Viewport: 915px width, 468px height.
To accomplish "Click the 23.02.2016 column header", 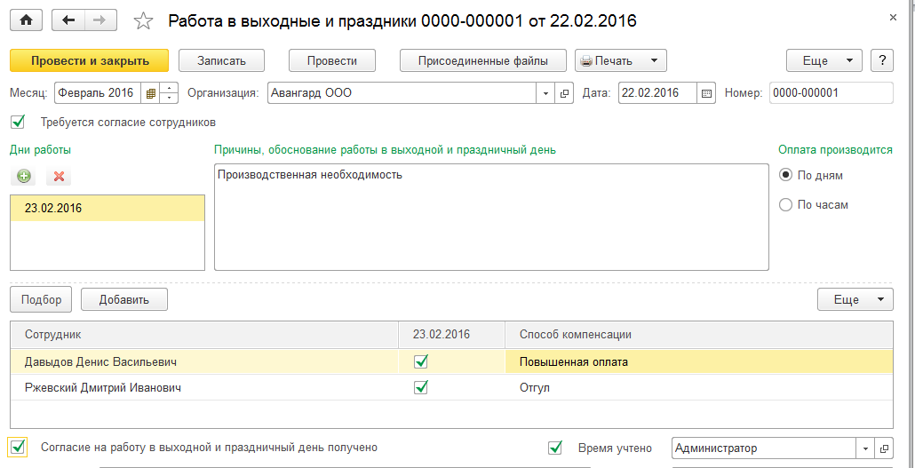I will click(x=451, y=335).
